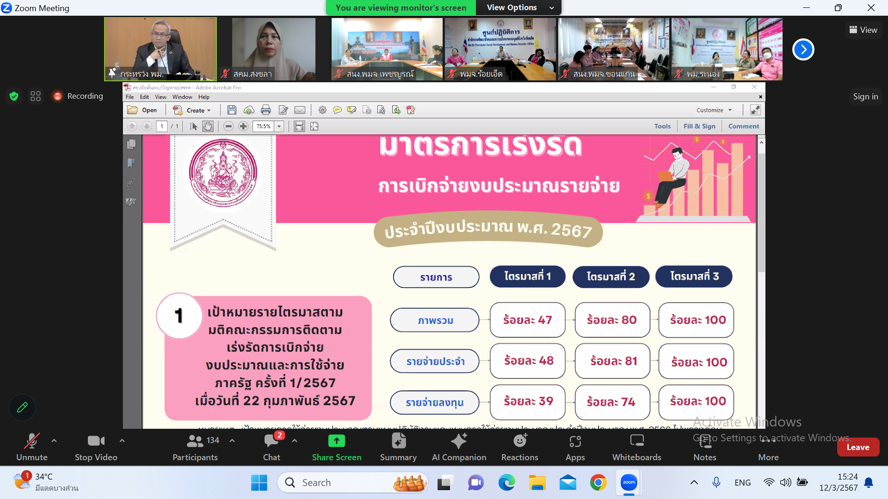Open Customize dropdown in Acrobat
Viewport: 888px width, 499px height.
click(x=715, y=110)
